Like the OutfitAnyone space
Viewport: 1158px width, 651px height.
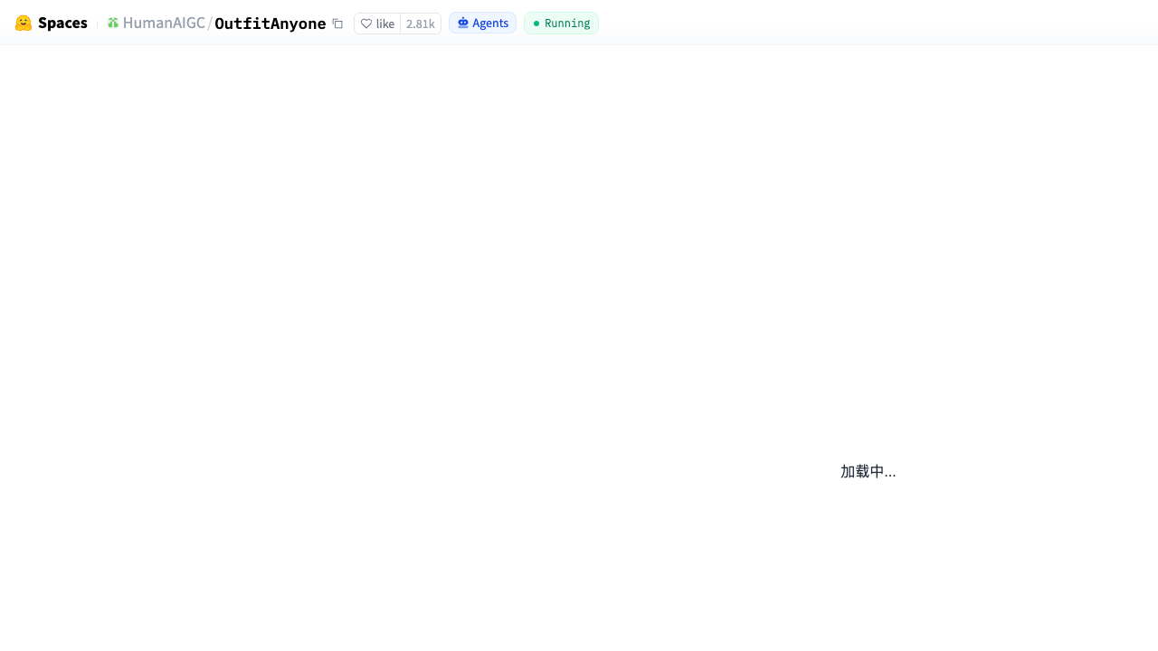[x=377, y=24]
